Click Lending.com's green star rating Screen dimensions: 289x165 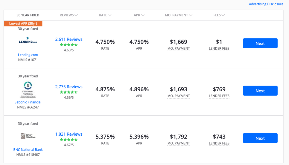69,45
